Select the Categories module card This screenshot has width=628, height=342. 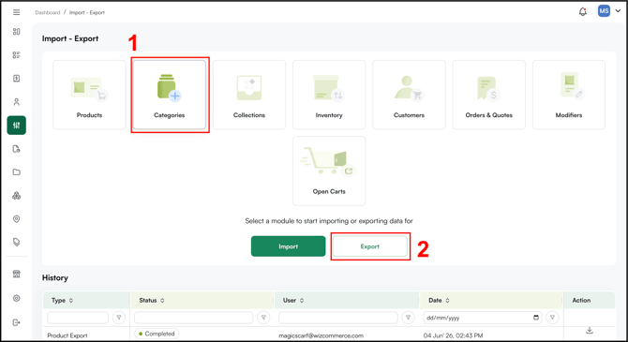[170, 95]
